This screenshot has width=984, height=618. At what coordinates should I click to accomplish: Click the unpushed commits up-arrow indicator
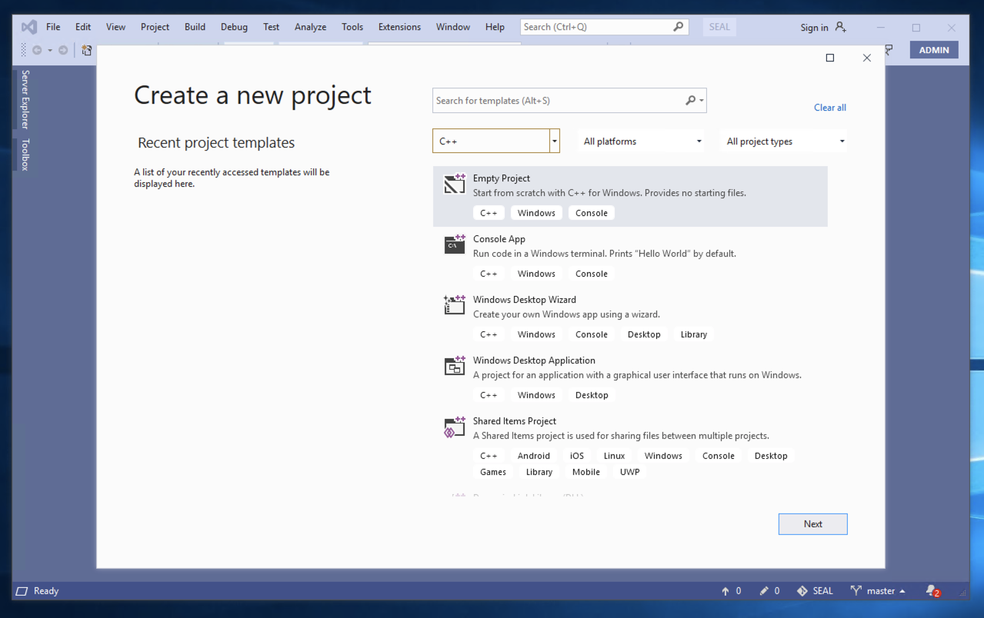pyautogui.click(x=731, y=591)
